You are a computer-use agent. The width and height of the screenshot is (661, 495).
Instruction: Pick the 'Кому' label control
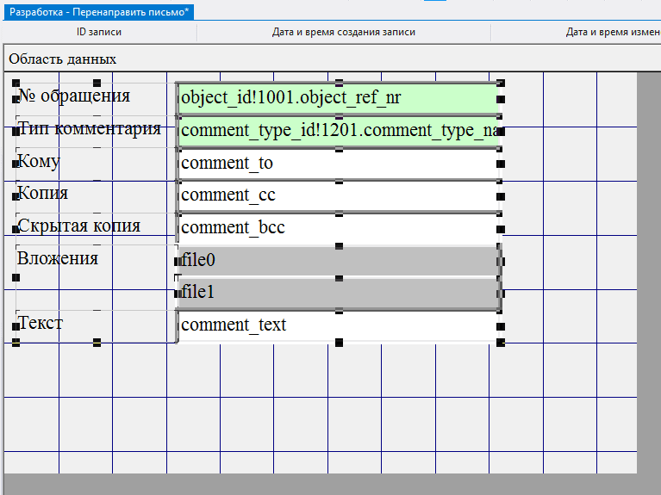(x=40, y=161)
